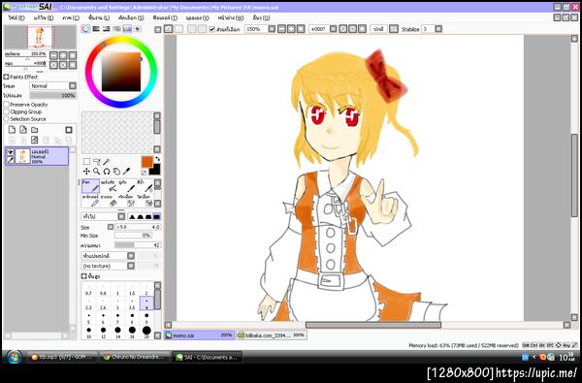Open the rotation angle dropdown in toolbar
582x383 pixels.
[x=333, y=28]
